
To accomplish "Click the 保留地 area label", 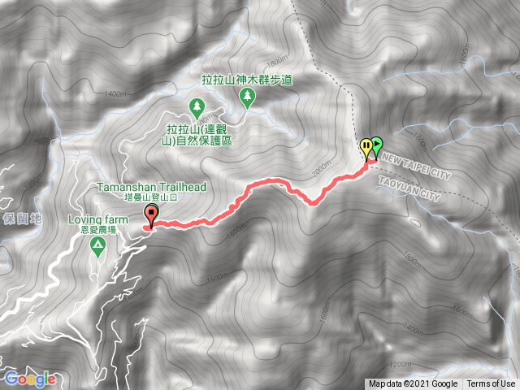I will (22, 219).
